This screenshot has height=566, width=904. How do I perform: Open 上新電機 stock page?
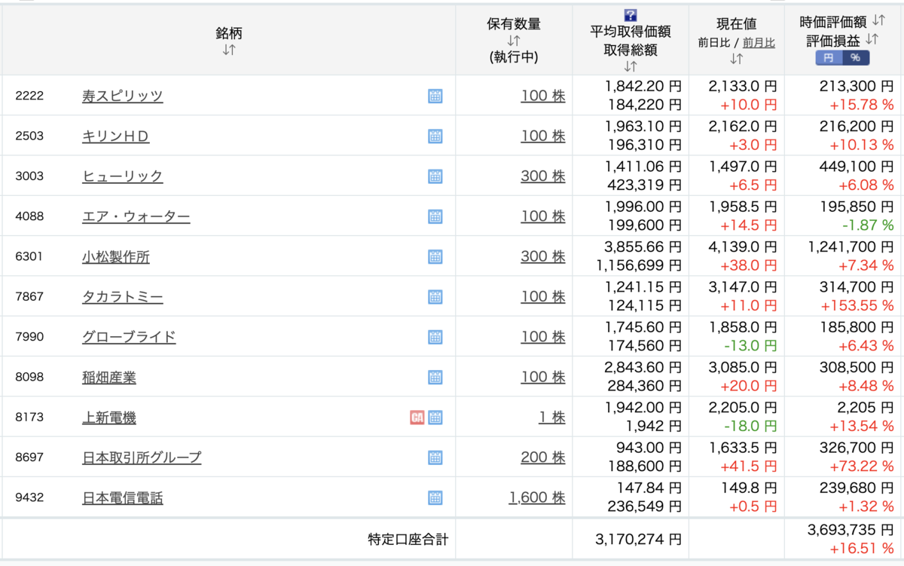(109, 418)
